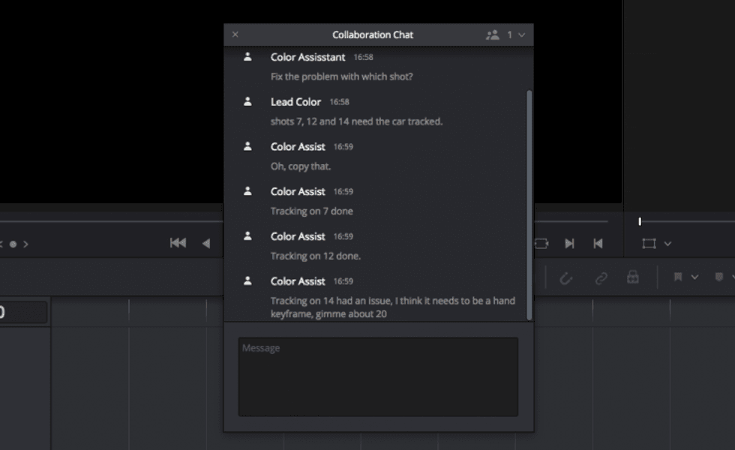Click the viewer jog playhead marker
The image size is (735, 450).
click(640, 221)
